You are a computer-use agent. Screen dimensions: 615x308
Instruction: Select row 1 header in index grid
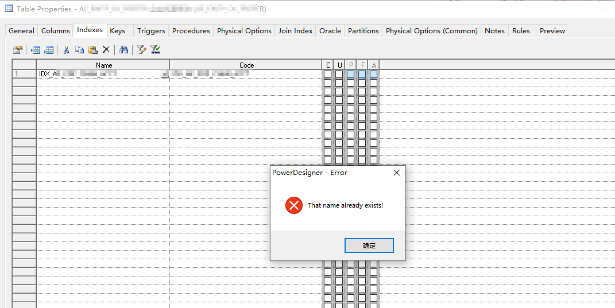24,74
